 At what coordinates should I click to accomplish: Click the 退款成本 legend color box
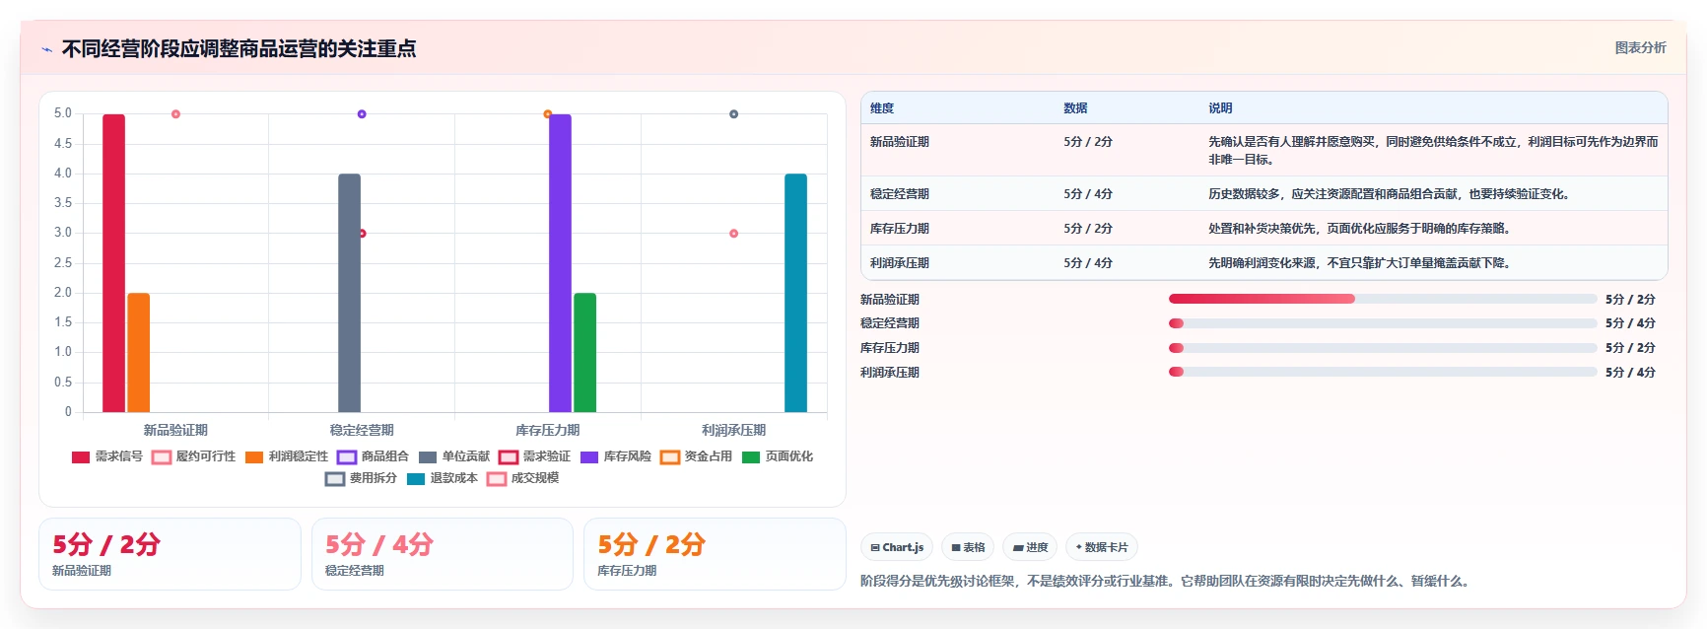tap(416, 479)
